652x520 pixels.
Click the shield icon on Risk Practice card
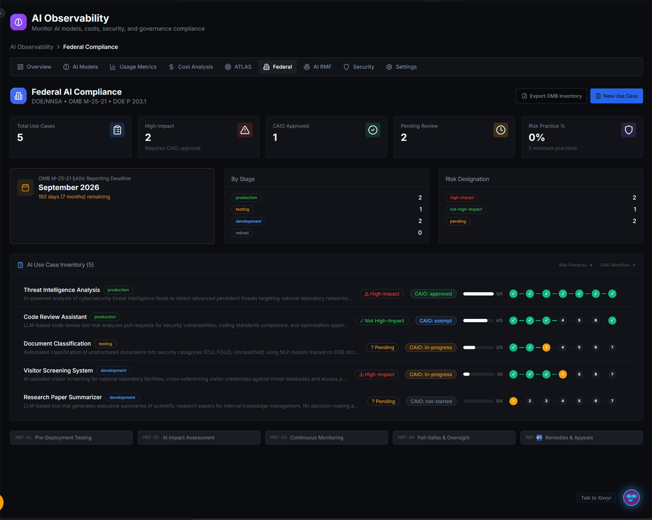click(x=628, y=130)
